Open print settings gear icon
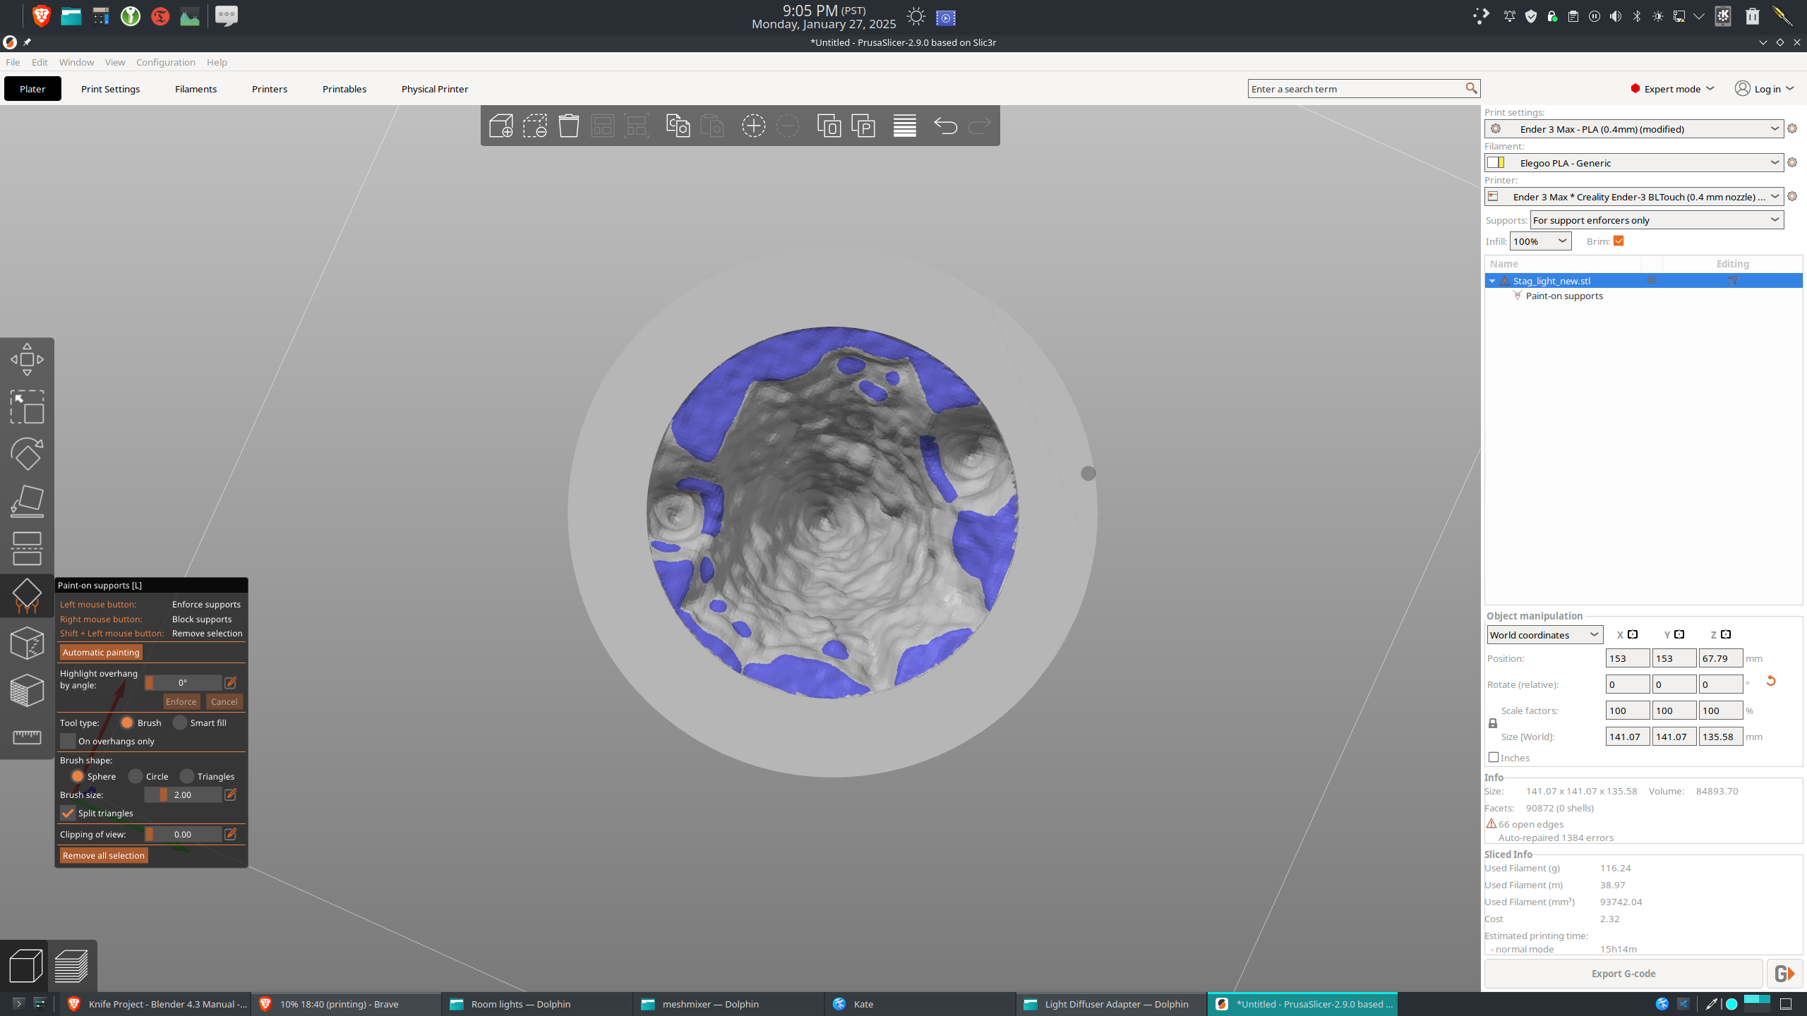Screen dimensions: 1807x1016 point(1792,128)
